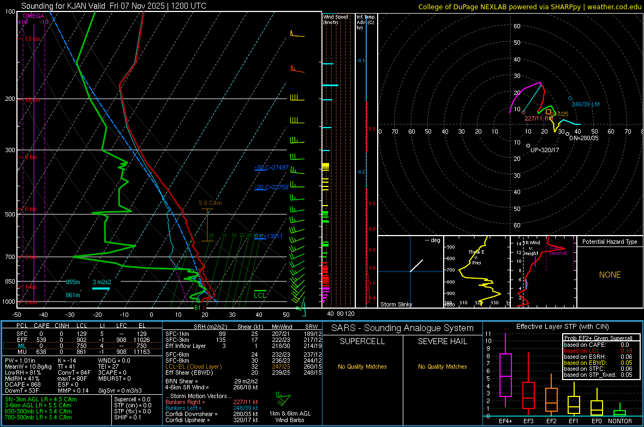Click the Prob EF2+ Given Supercell header

pos(598,338)
